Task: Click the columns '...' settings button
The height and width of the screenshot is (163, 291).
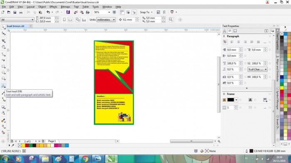Action: click(x=265, y=108)
